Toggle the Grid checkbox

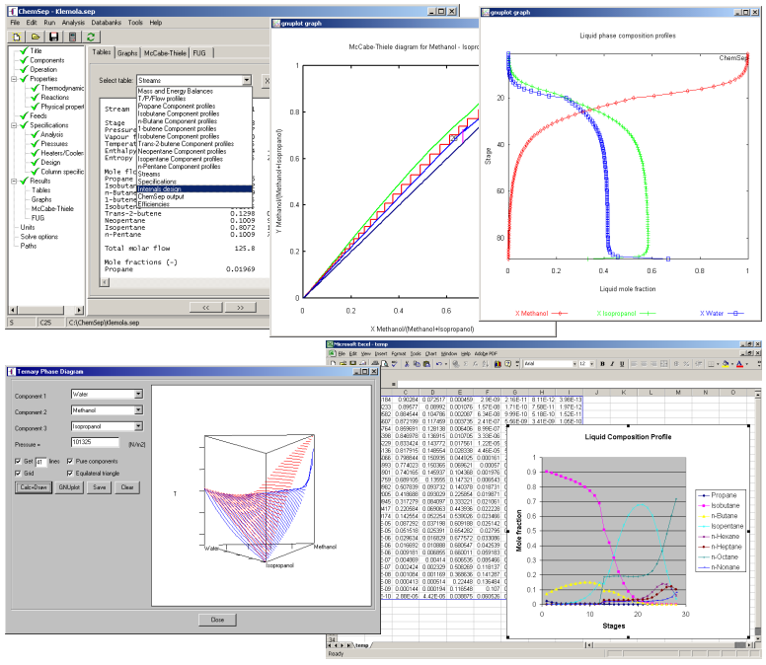18,474
